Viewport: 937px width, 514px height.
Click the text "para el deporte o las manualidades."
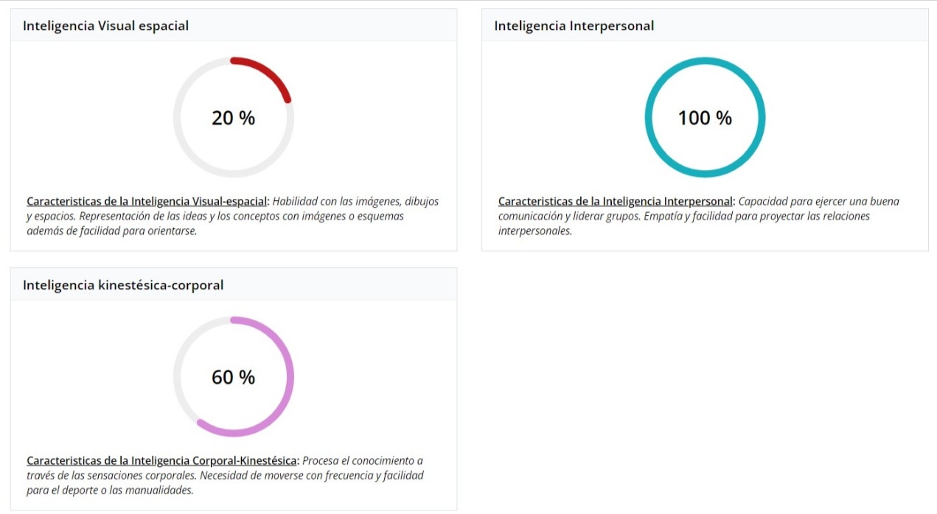110,490
